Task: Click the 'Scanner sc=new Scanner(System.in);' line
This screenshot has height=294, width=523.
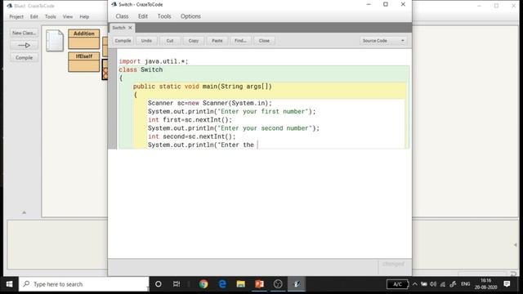Action: (210, 103)
